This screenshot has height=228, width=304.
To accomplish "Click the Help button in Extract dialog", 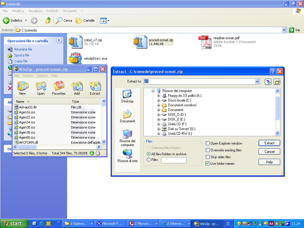I will (269, 162).
